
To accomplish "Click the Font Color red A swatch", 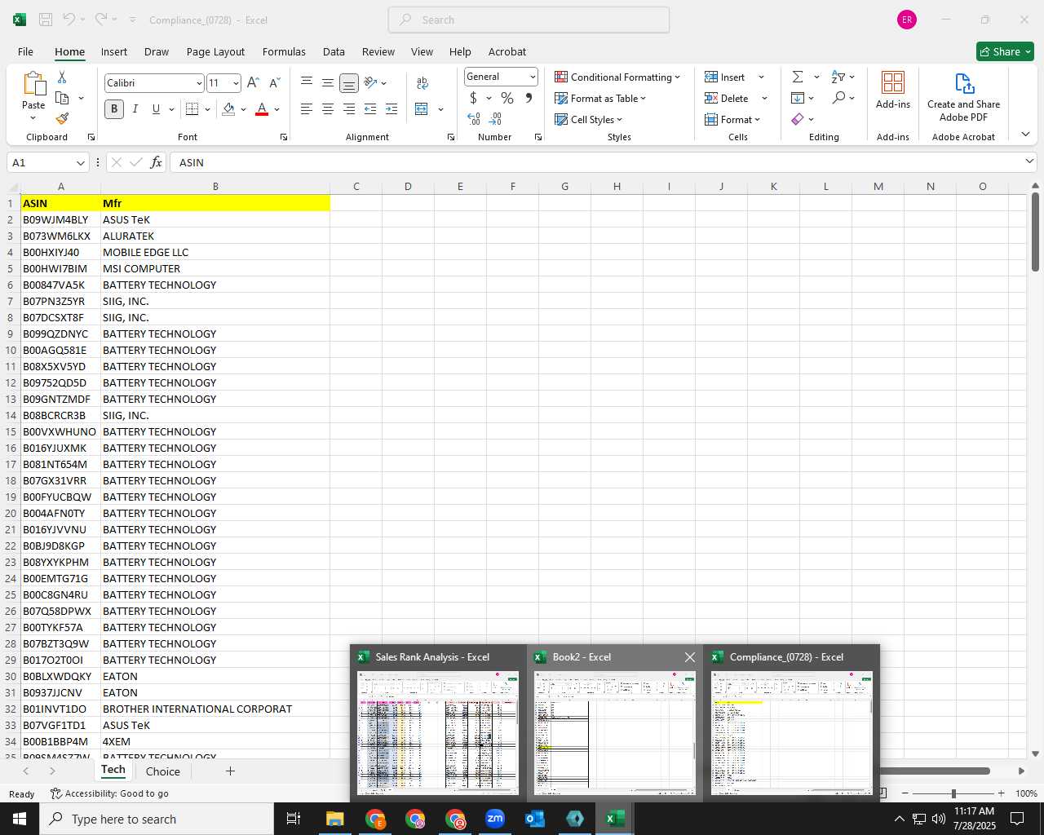I will point(262,108).
